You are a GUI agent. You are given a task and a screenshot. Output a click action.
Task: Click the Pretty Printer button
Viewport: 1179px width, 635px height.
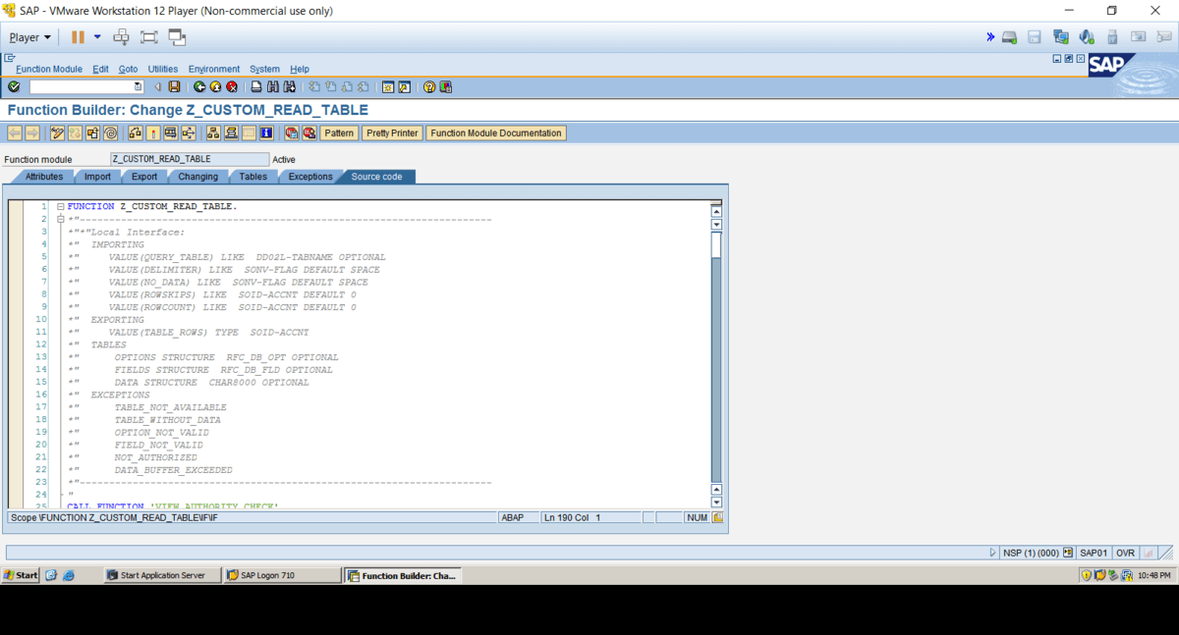pos(392,133)
